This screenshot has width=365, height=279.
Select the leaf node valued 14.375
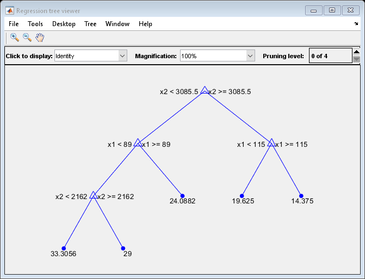(x=301, y=196)
